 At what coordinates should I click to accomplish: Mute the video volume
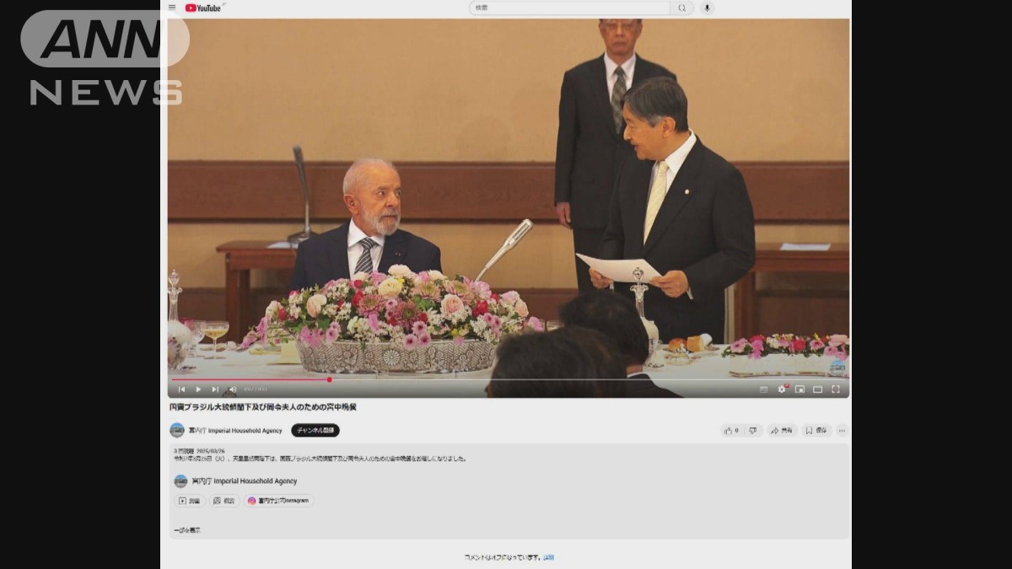pos(232,389)
